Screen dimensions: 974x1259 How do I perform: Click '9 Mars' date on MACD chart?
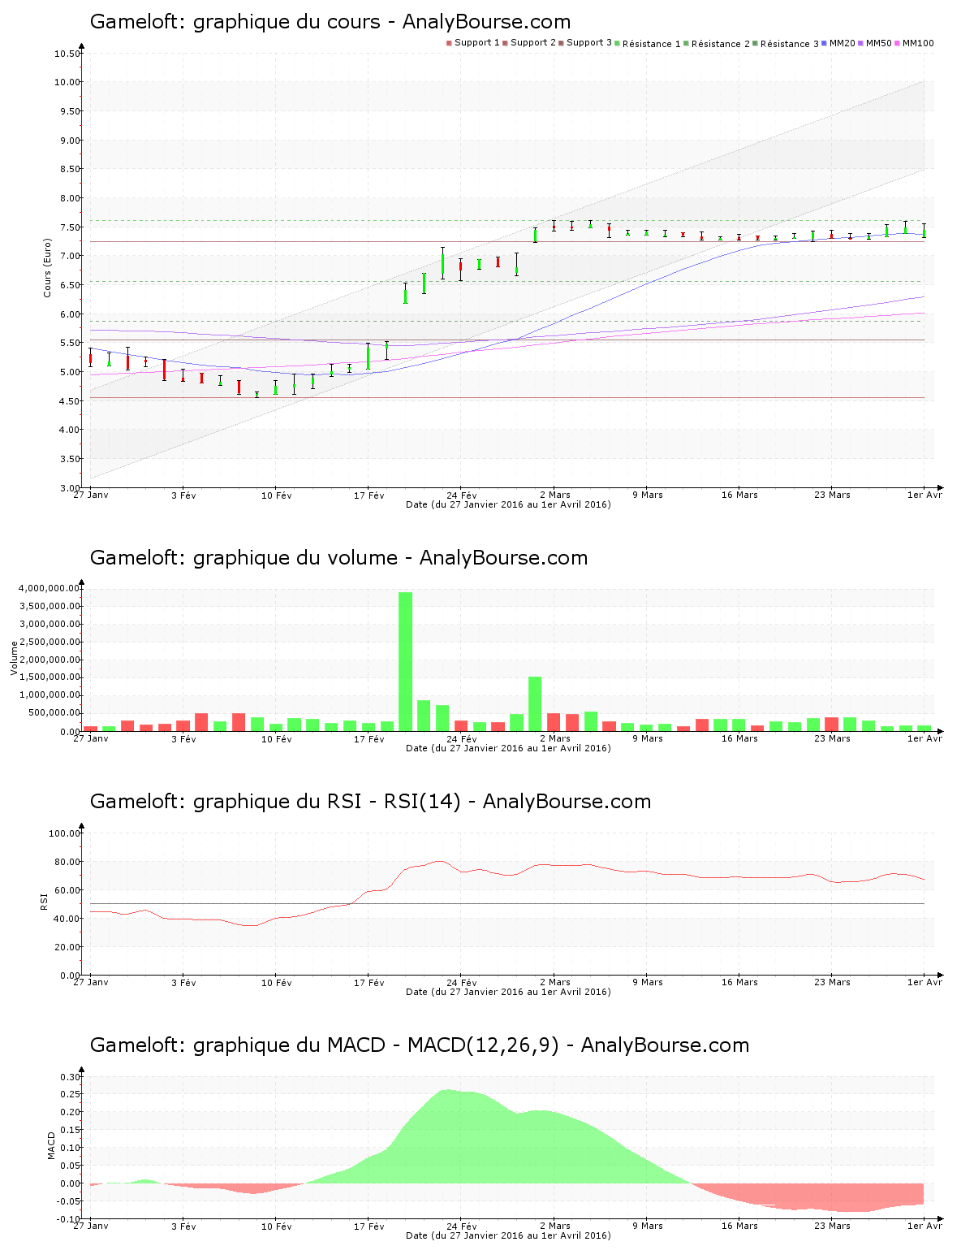coord(647,1226)
